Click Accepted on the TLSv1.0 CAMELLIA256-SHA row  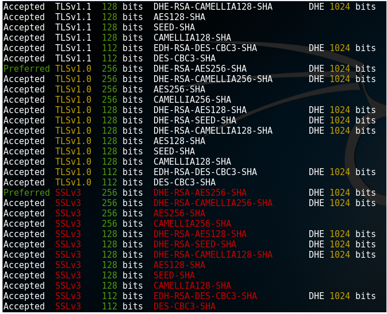pos(24,100)
